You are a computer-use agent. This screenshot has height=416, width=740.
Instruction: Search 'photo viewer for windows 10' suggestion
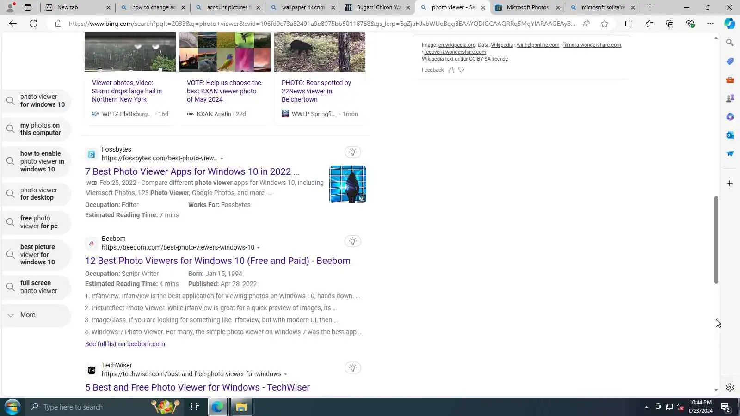(x=36, y=101)
